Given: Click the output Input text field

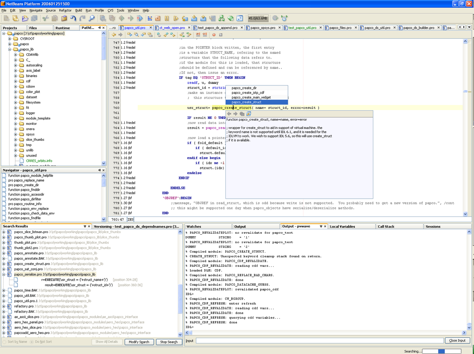Looking at the screenshot, I should tap(320, 341).
